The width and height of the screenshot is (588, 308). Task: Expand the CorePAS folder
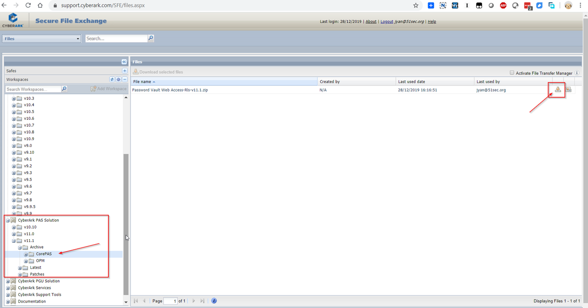(26, 254)
